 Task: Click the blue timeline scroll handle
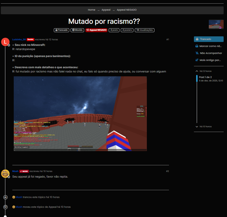click(197, 79)
